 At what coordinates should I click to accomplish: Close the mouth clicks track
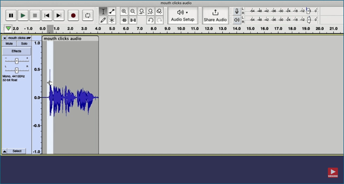click(4, 38)
